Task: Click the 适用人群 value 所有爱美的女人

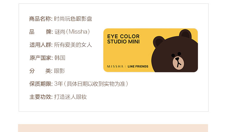Action: point(73,45)
